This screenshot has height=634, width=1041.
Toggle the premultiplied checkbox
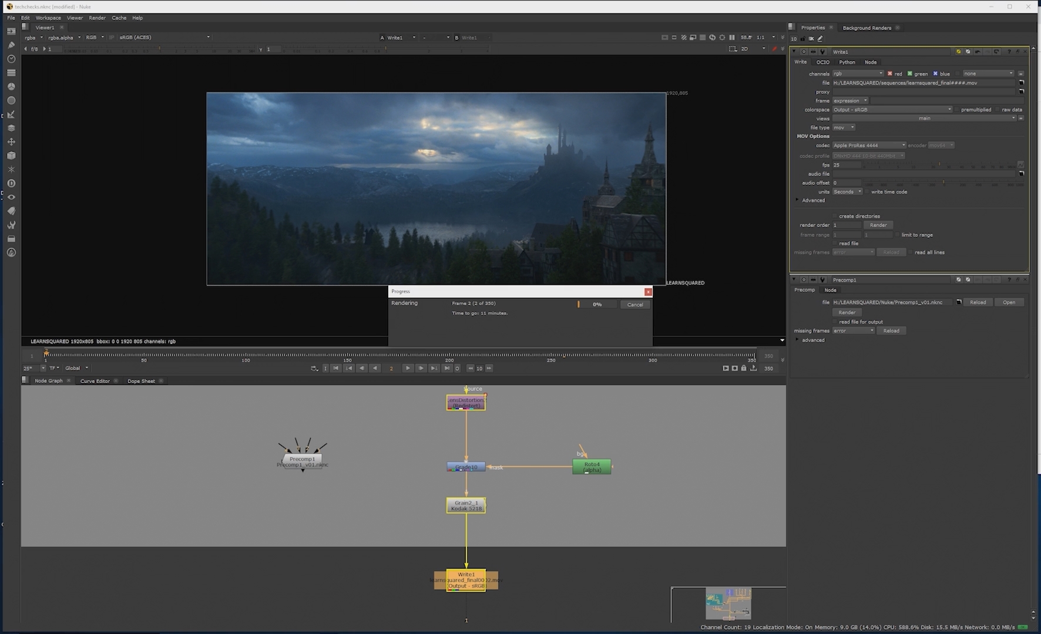[957, 110]
